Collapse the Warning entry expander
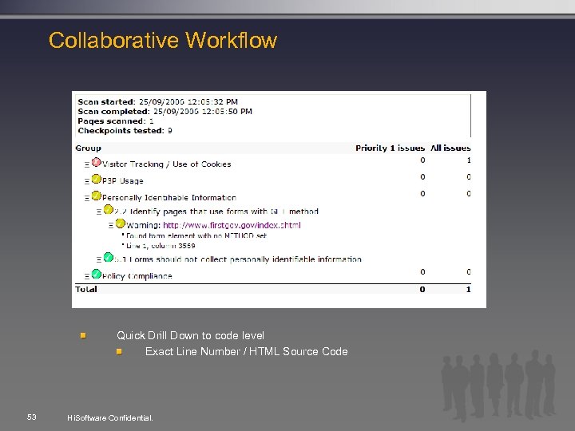575x431 pixels. click(111, 225)
